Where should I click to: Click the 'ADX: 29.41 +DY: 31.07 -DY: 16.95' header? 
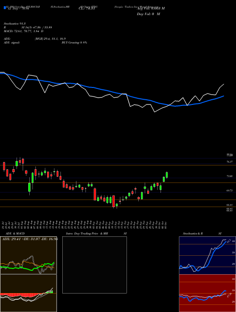(x=29, y=239)
